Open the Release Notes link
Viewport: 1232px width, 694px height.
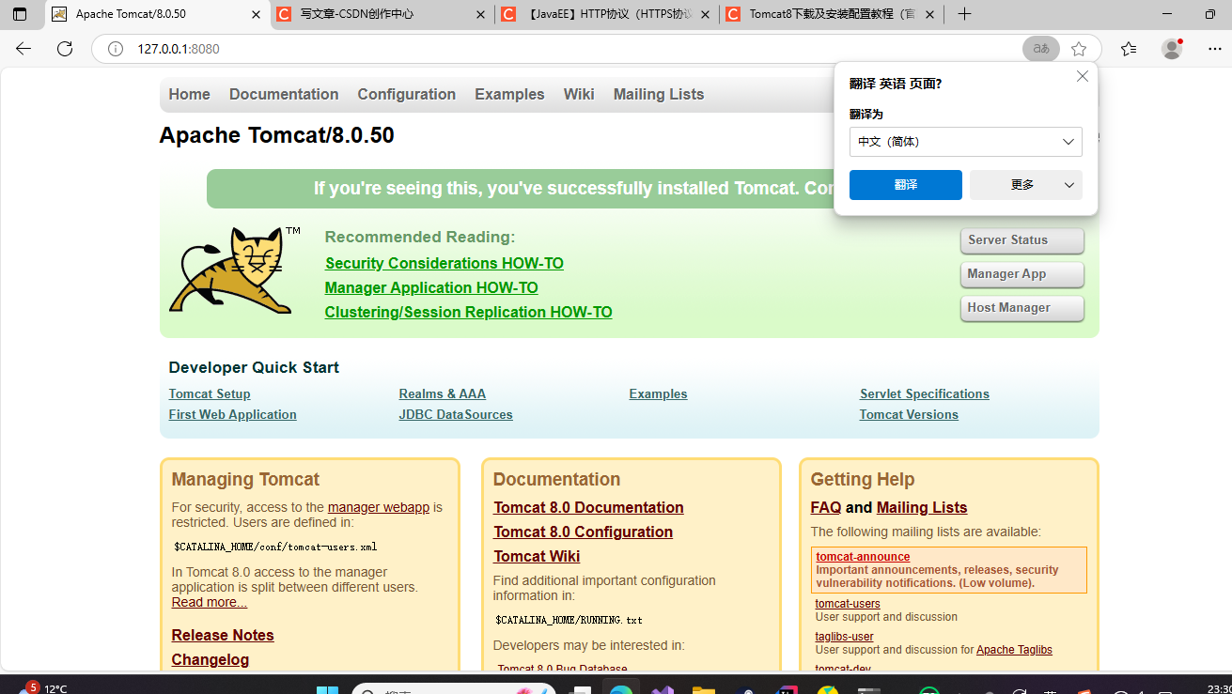pyautogui.click(x=223, y=635)
